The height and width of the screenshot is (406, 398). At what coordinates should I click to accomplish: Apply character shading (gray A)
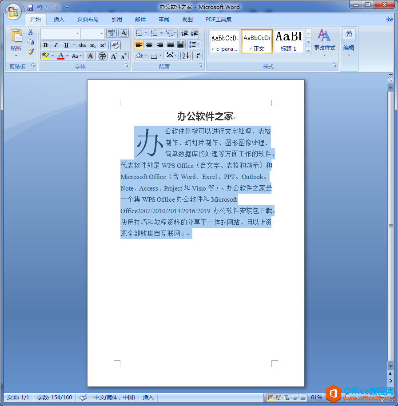click(x=90, y=56)
